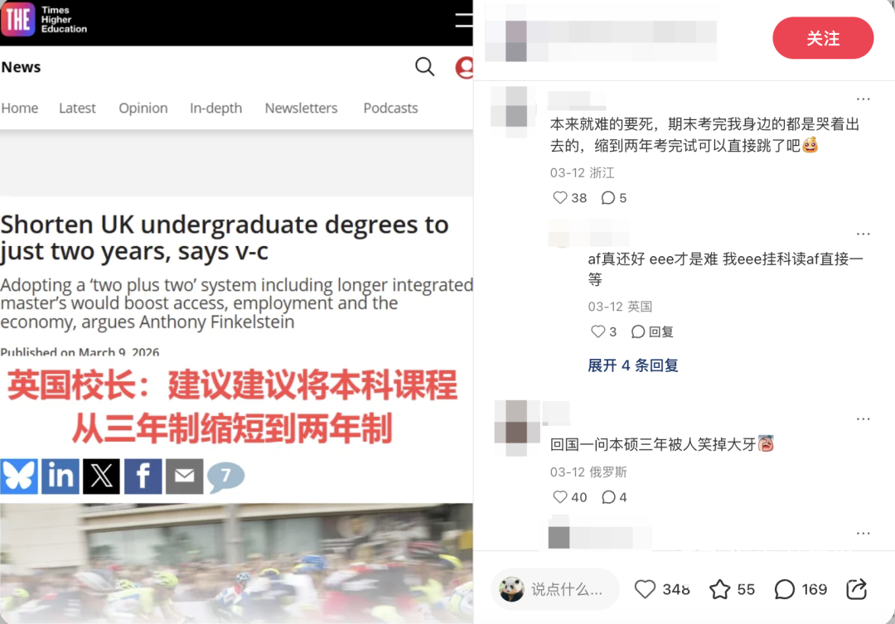
Task: Share article on Facebook icon
Action: click(143, 476)
